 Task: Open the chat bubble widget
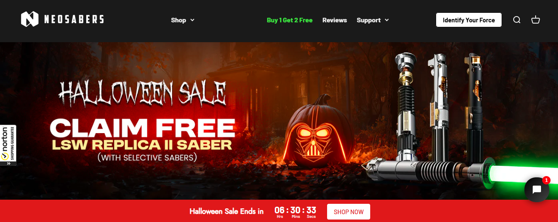tap(536, 190)
